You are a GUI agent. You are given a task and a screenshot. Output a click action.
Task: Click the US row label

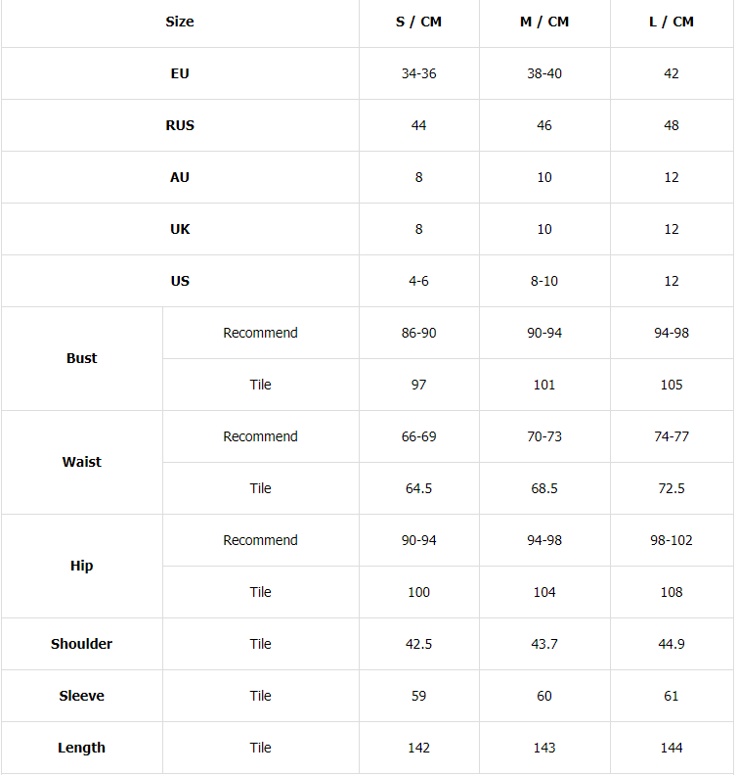pos(180,281)
